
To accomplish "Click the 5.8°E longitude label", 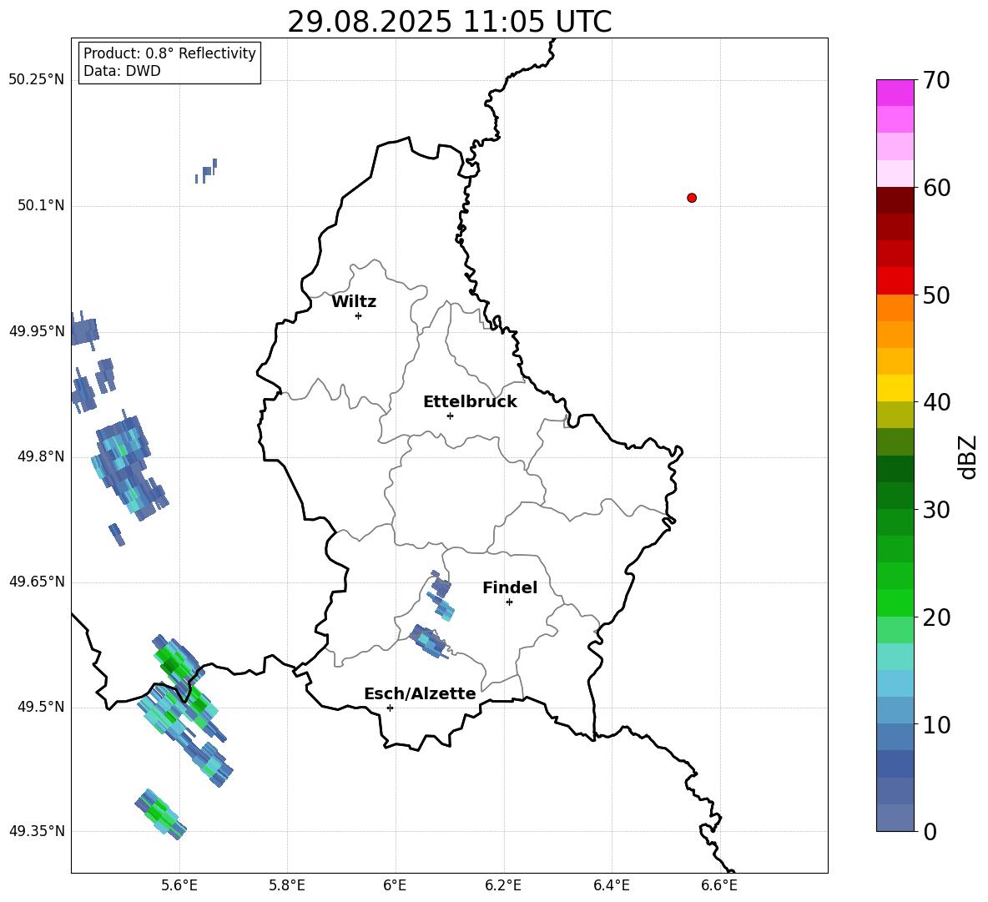I will pos(287,885).
